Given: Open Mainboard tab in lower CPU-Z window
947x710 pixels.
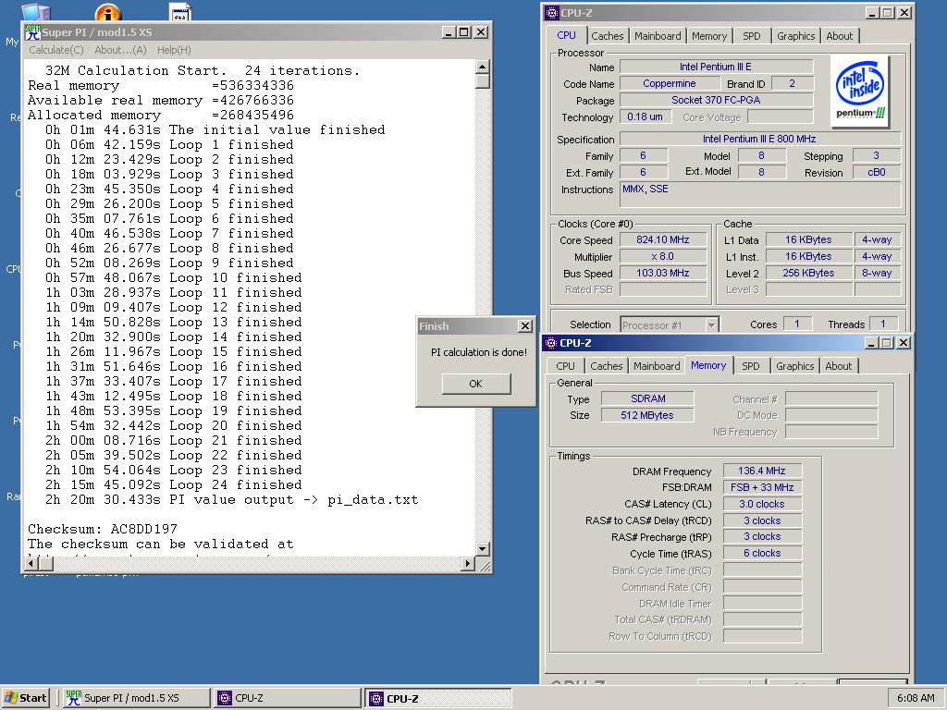Looking at the screenshot, I should tap(657, 366).
